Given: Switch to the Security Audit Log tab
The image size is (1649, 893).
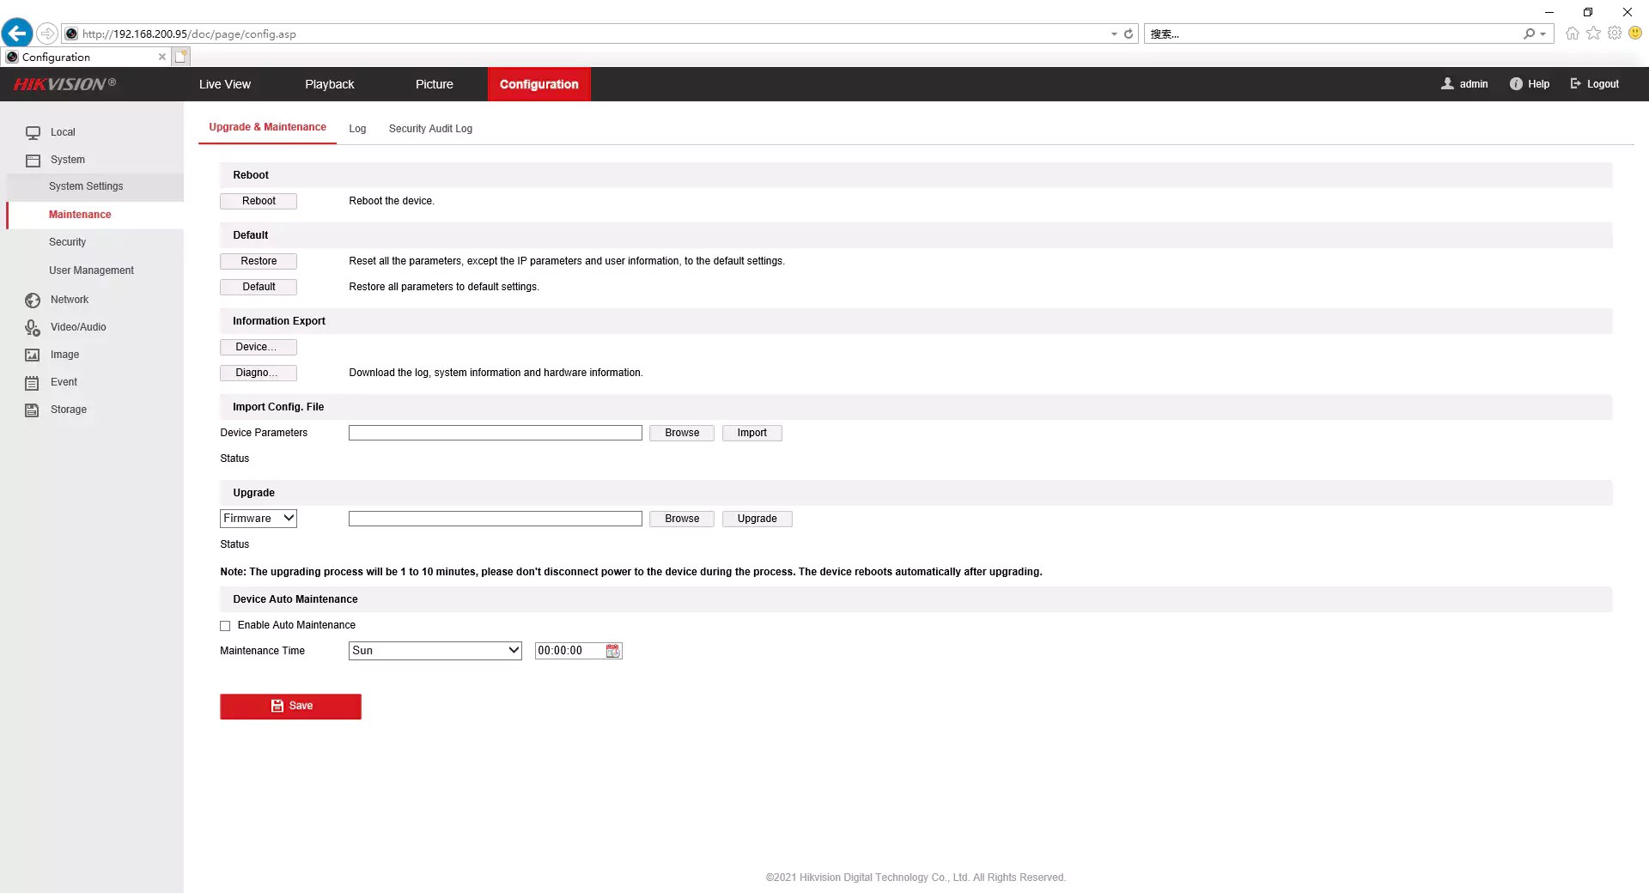Looking at the screenshot, I should tap(430, 128).
